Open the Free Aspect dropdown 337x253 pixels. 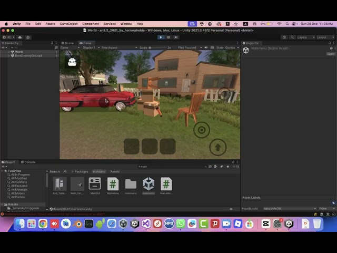(x=120, y=47)
